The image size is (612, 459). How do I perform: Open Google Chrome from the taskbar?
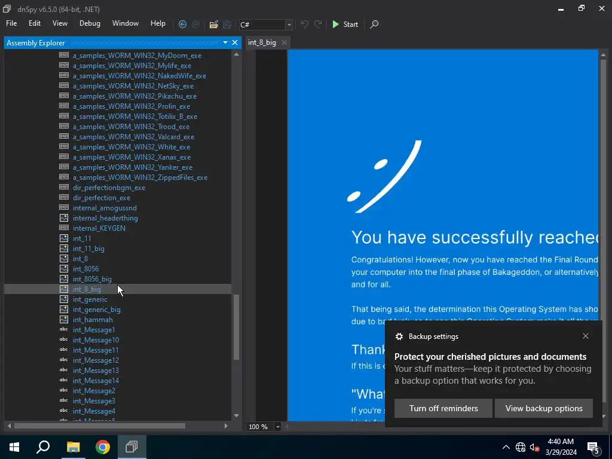coord(103,447)
